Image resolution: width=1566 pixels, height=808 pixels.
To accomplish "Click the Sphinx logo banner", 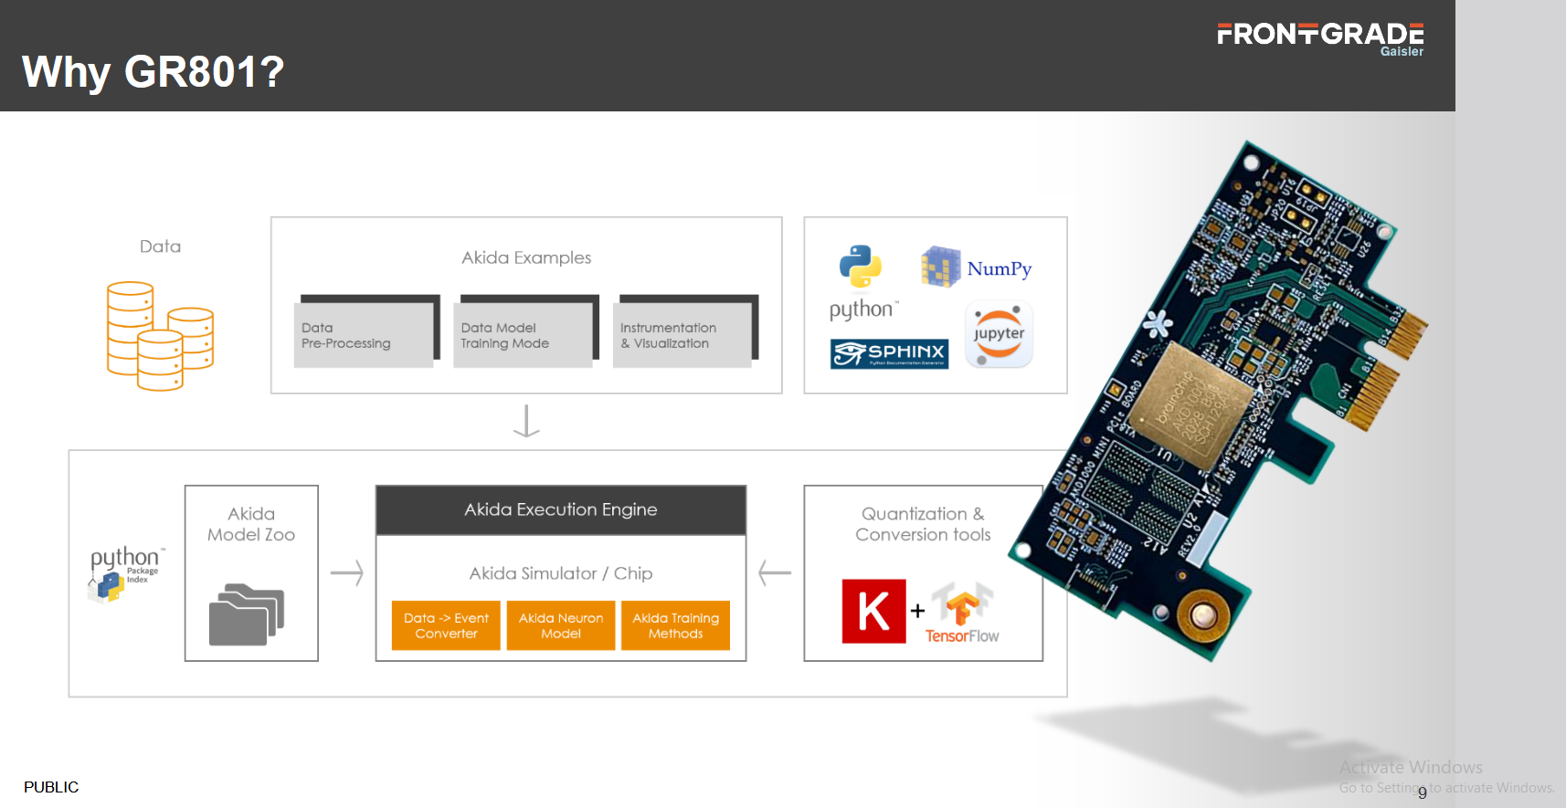I will click(x=889, y=353).
